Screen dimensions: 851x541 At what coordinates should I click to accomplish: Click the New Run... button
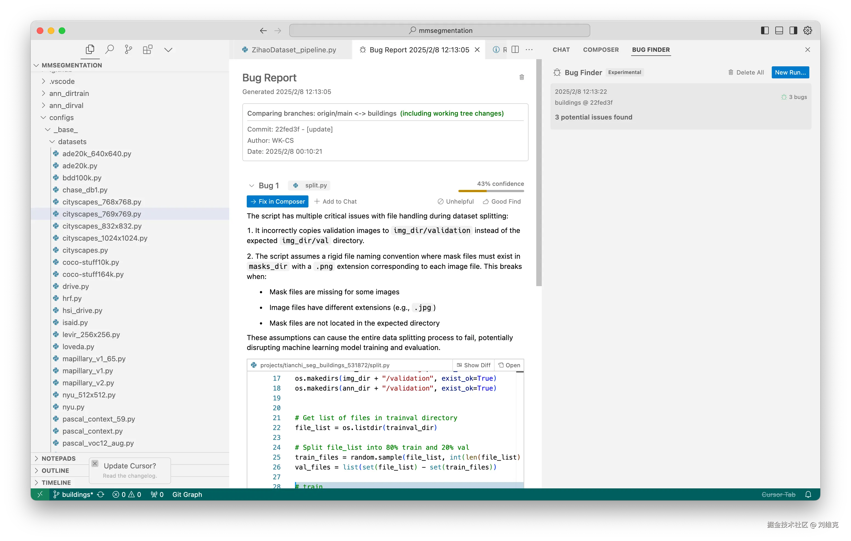point(790,72)
